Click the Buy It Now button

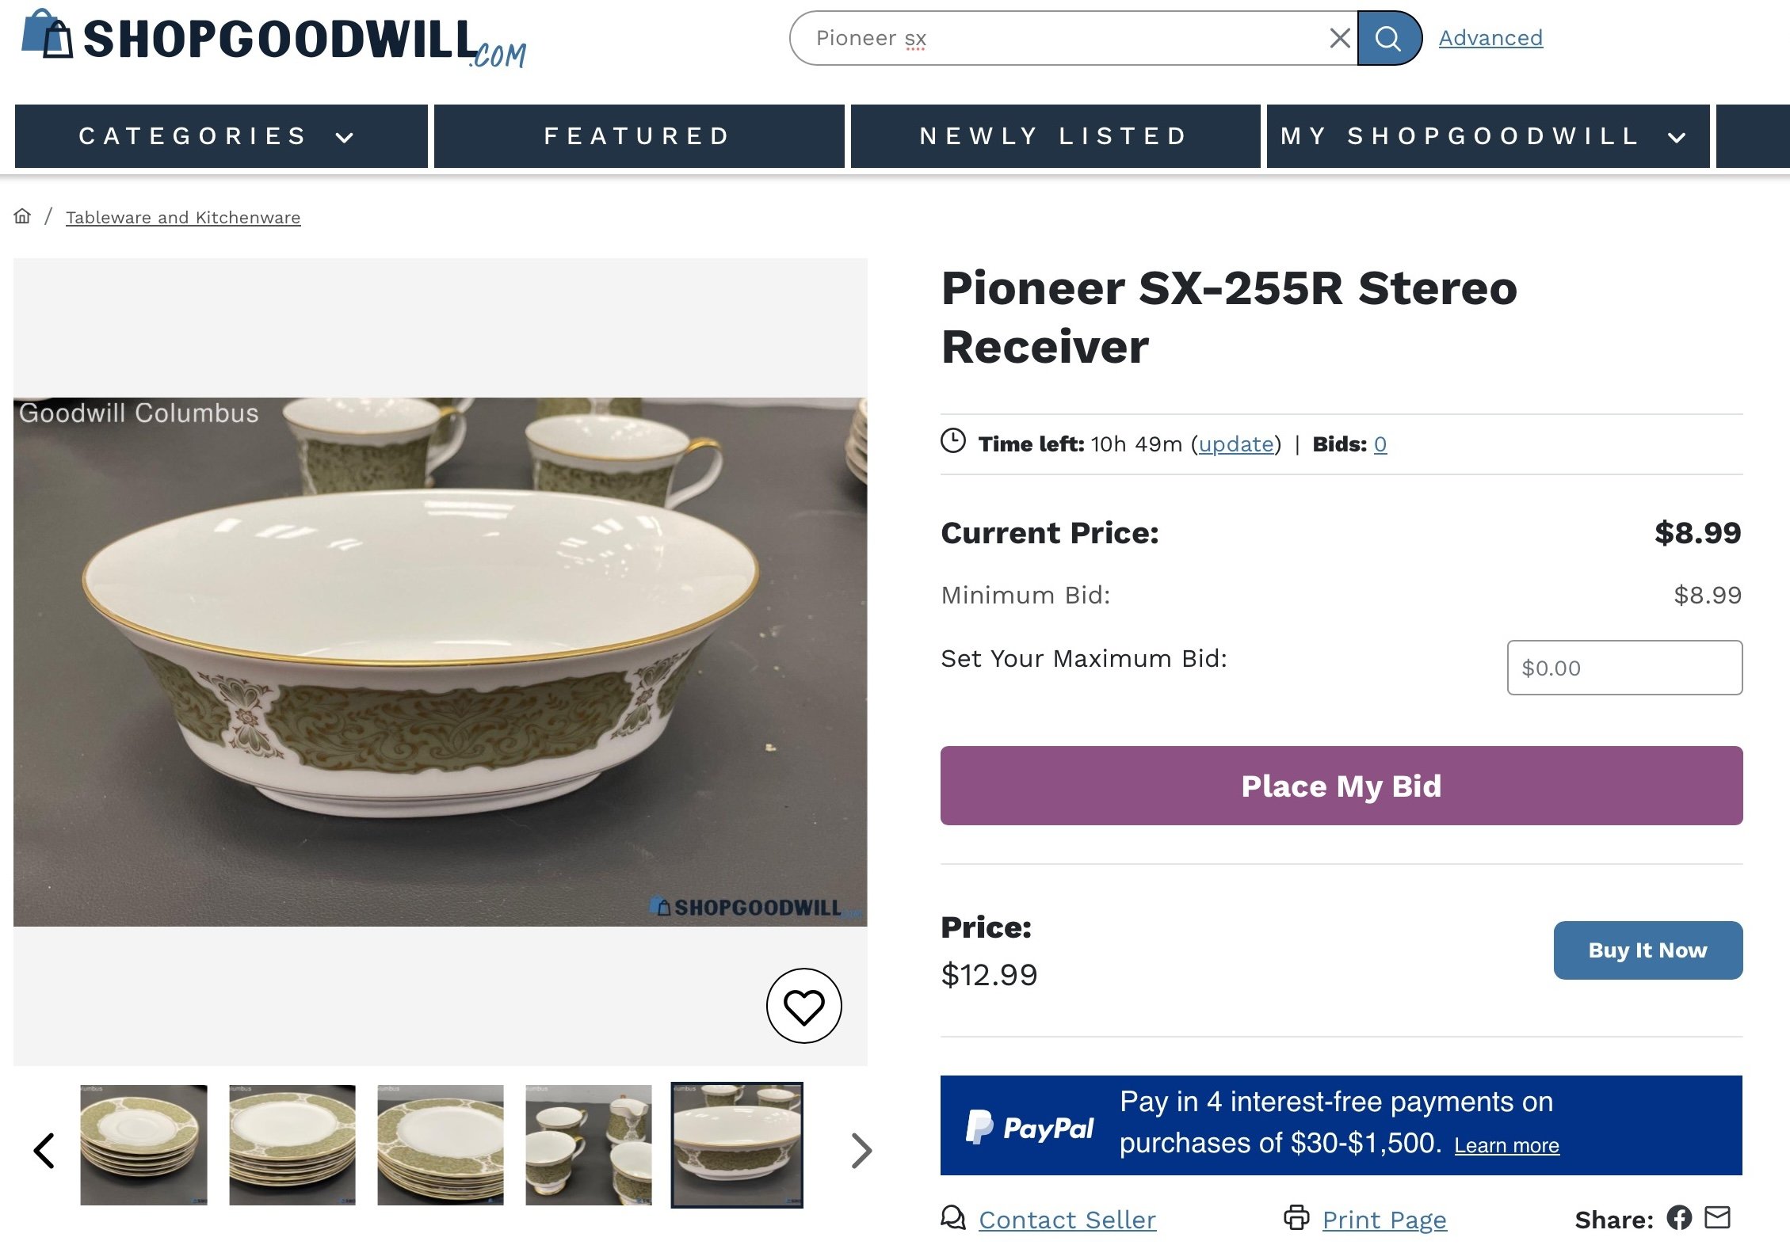click(x=1647, y=950)
